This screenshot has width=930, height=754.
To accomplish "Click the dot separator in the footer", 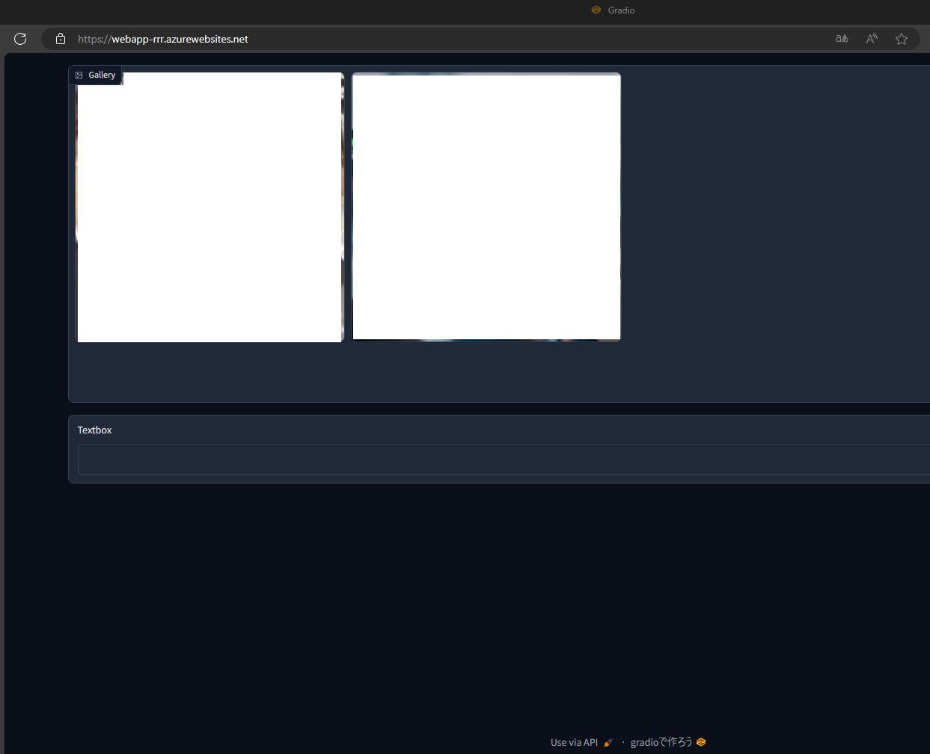I will pos(622,742).
